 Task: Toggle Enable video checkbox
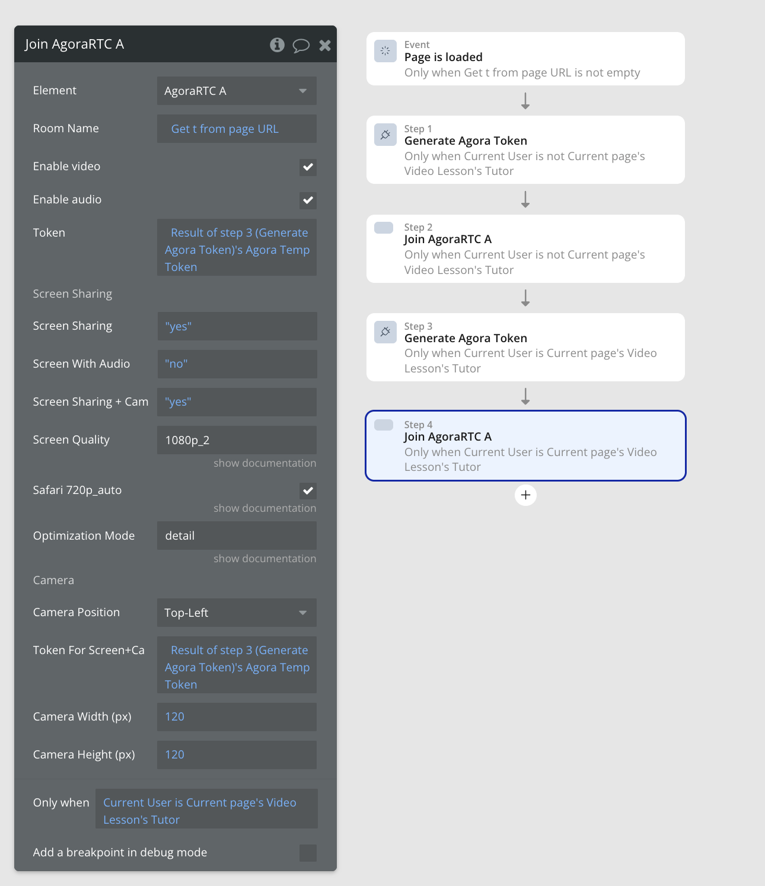308,167
